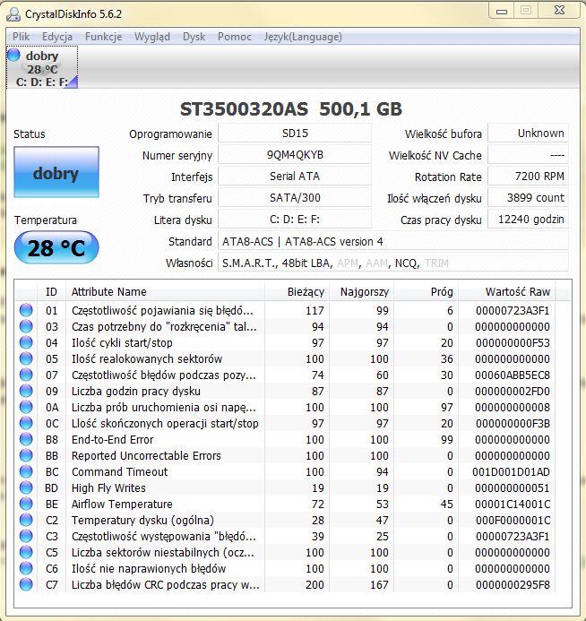Open the Edycja menu
586x621 pixels.
[57, 37]
